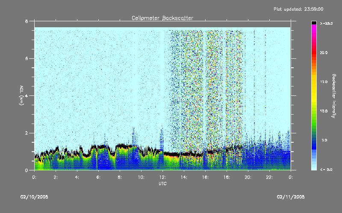
Task: Click the x-axis tick label 14:
Action: pyautogui.click(x=184, y=177)
